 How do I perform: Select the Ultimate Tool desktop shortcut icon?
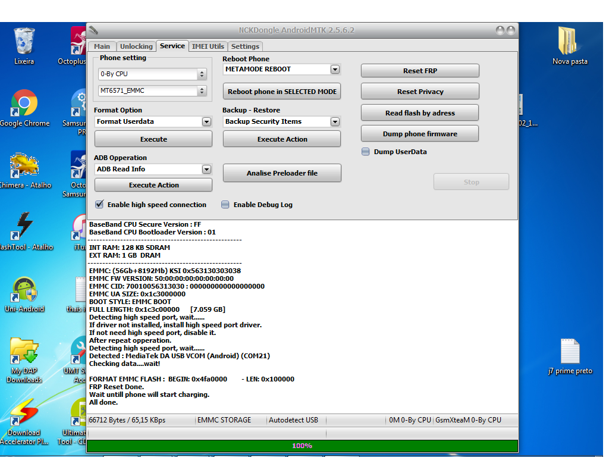pyautogui.click(x=73, y=422)
